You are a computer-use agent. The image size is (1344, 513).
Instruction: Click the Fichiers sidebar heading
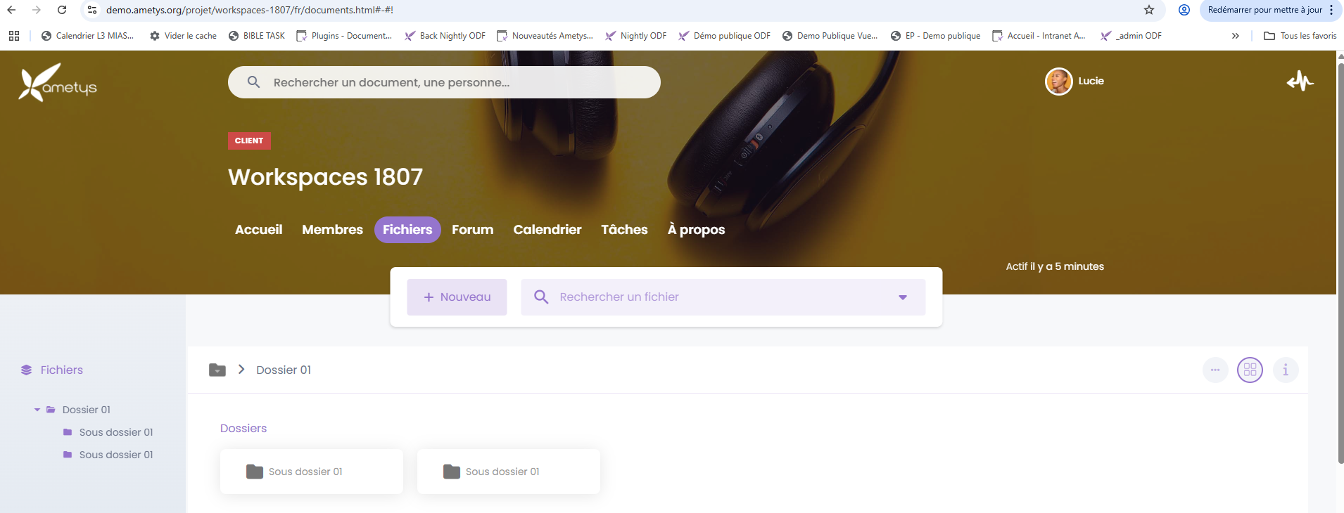(62, 370)
